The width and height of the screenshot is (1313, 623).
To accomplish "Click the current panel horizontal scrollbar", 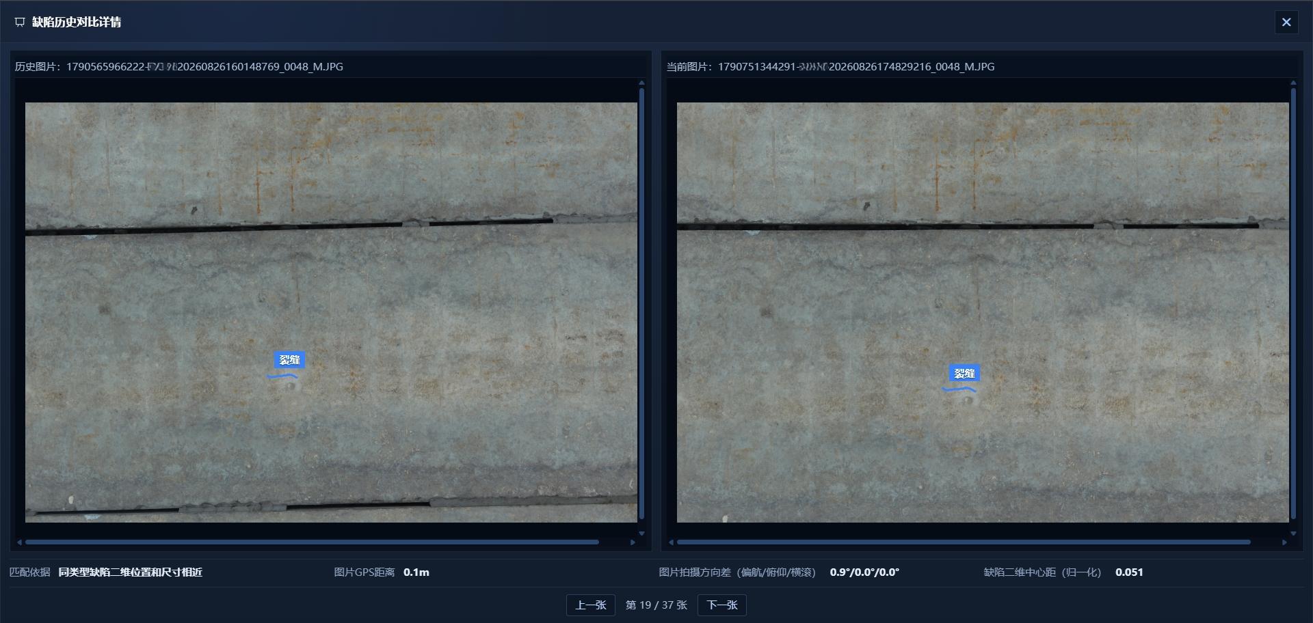I will pyautogui.click(x=964, y=542).
